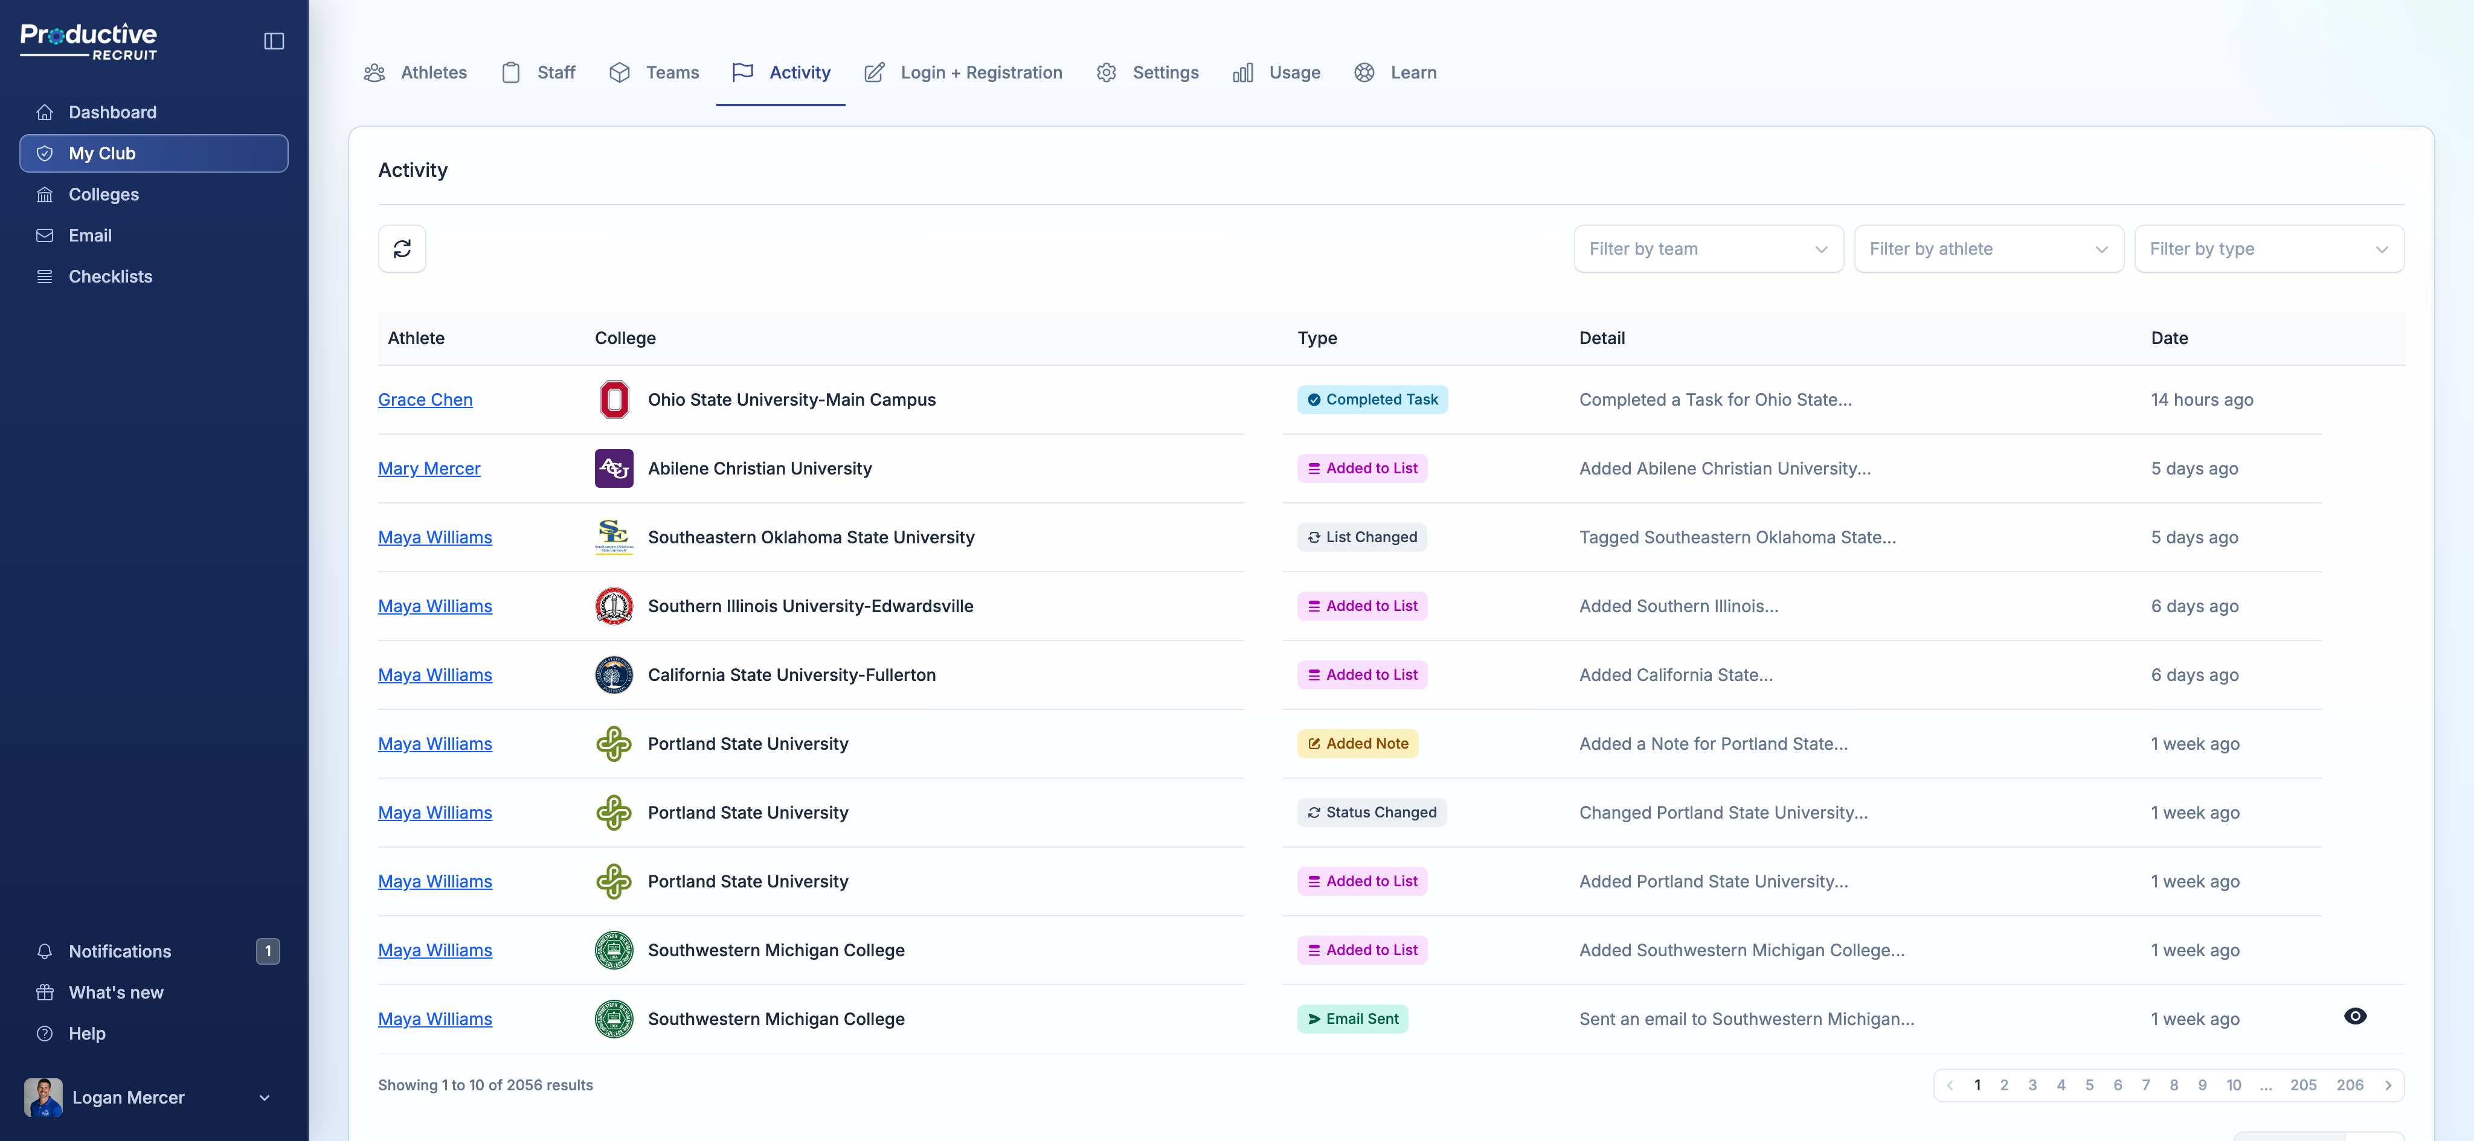
Task: Open the Login + Registration tab
Action: coord(963,73)
